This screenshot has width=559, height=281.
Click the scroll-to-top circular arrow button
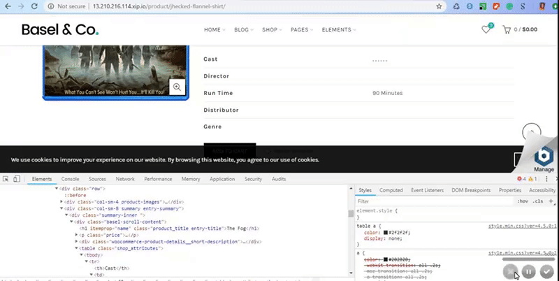pos(531,132)
